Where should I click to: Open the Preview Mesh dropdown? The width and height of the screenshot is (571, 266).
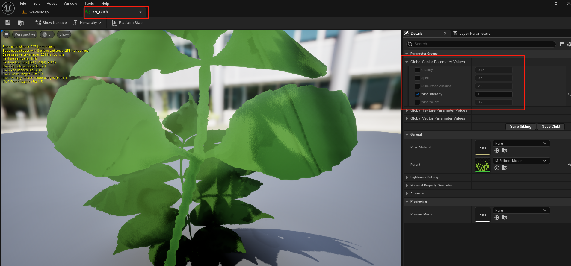tap(521, 210)
